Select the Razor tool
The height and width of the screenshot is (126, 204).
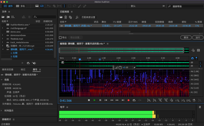54,6
